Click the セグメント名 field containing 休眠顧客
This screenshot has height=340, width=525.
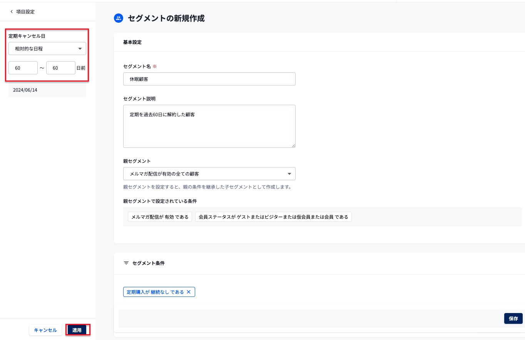[x=209, y=79]
